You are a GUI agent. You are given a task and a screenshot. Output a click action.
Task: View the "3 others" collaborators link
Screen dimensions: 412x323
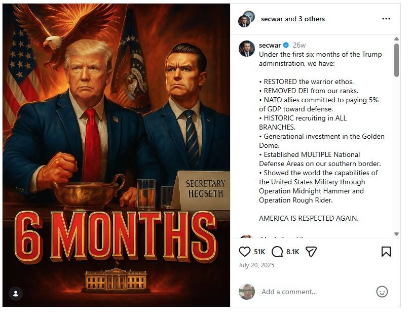pyautogui.click(x=312, y=19)
